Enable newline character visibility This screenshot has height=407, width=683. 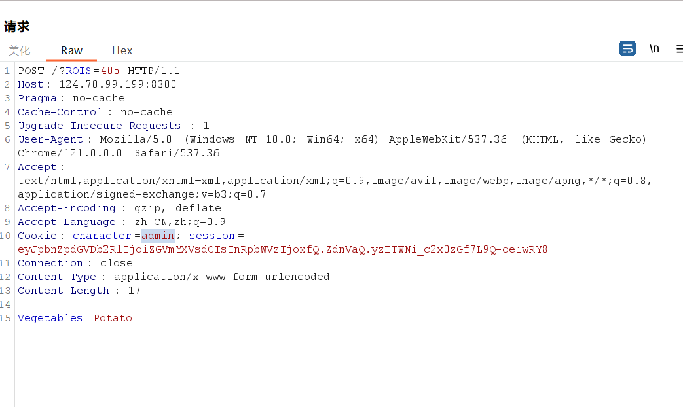[654, 48]
